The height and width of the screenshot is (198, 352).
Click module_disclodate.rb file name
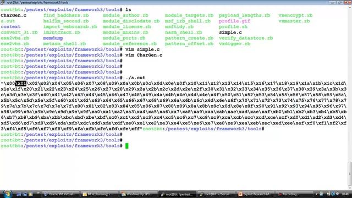pos(131,21)
